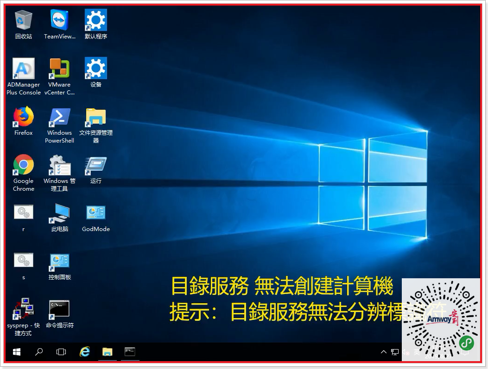
Task: Click the taskbar search magnifier
Action: pyautogui.click(x=39, y=352)
